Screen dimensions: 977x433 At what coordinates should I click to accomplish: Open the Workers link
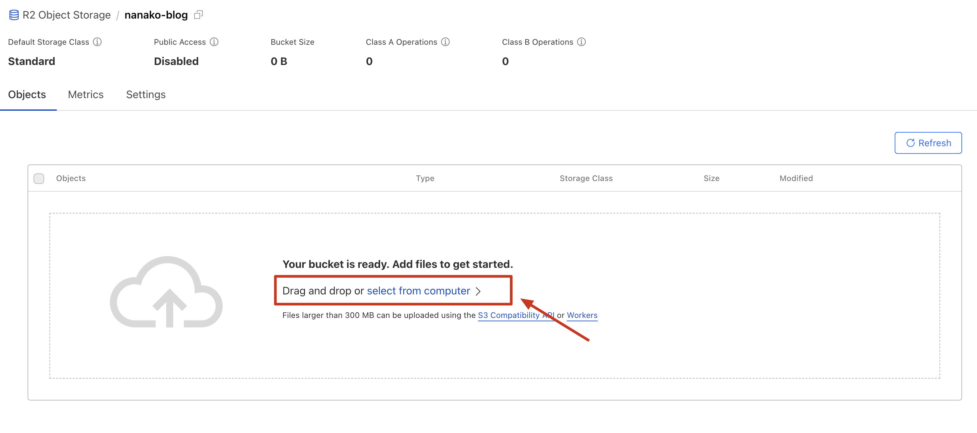(582, 315)
